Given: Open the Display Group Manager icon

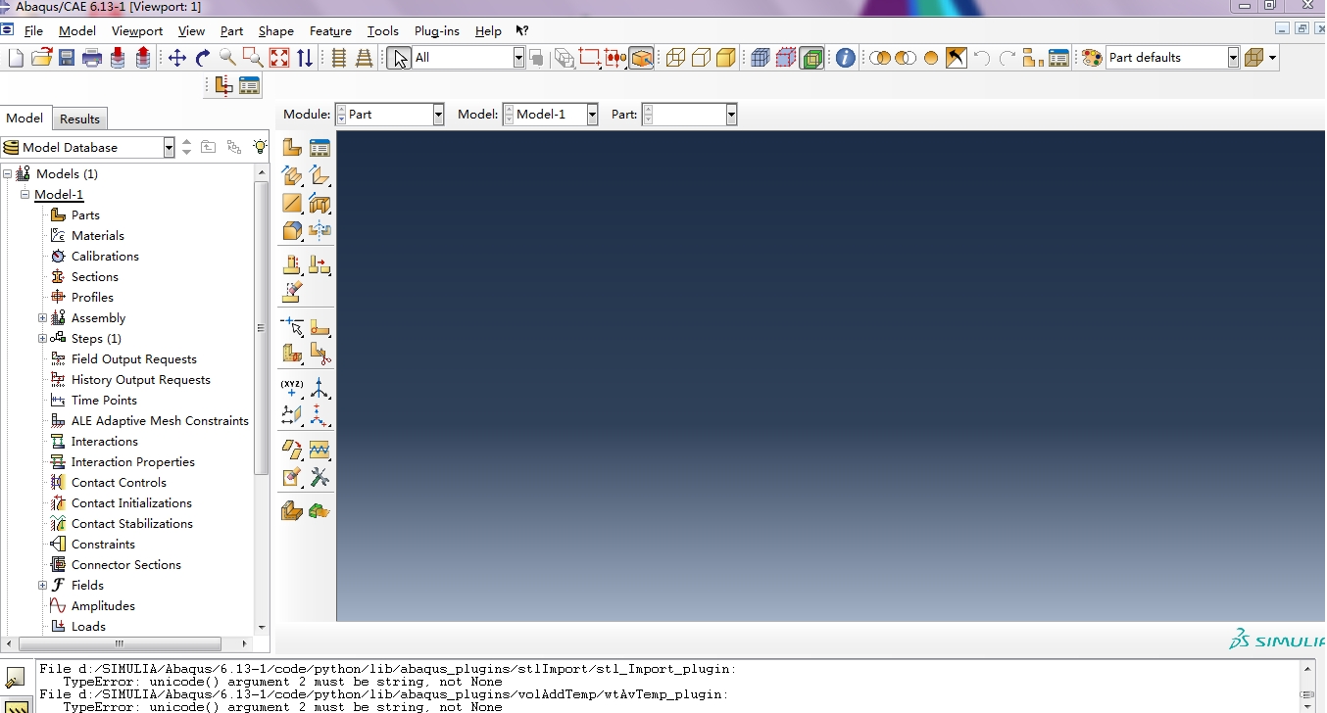Looking at the screenshot, I should 1058,58.
